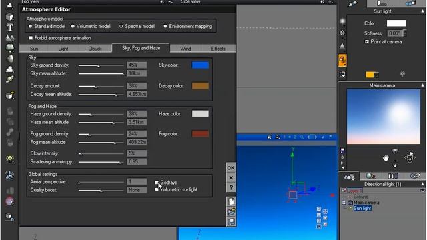Image resolution: width=427 pixels, height=240 pixels.
Task: Expand the Main camera tree node
Action: [344, 203]
